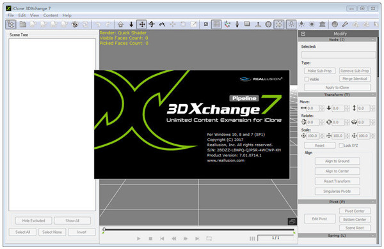384x249 pixels.
Task: Click the Apply to iClone button
Action: coord(337,87)
